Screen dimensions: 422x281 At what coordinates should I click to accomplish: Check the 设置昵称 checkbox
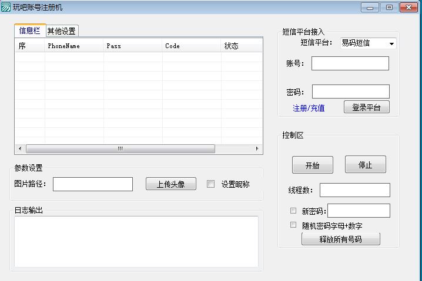coord(211,184)
